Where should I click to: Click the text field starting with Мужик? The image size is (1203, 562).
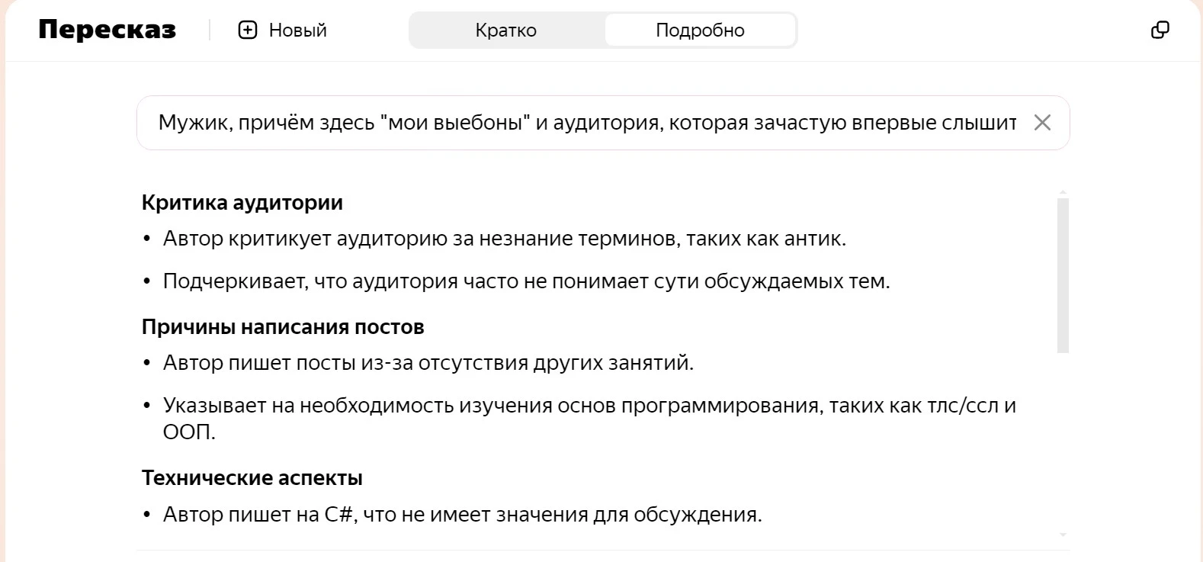(x=587, y=123)
